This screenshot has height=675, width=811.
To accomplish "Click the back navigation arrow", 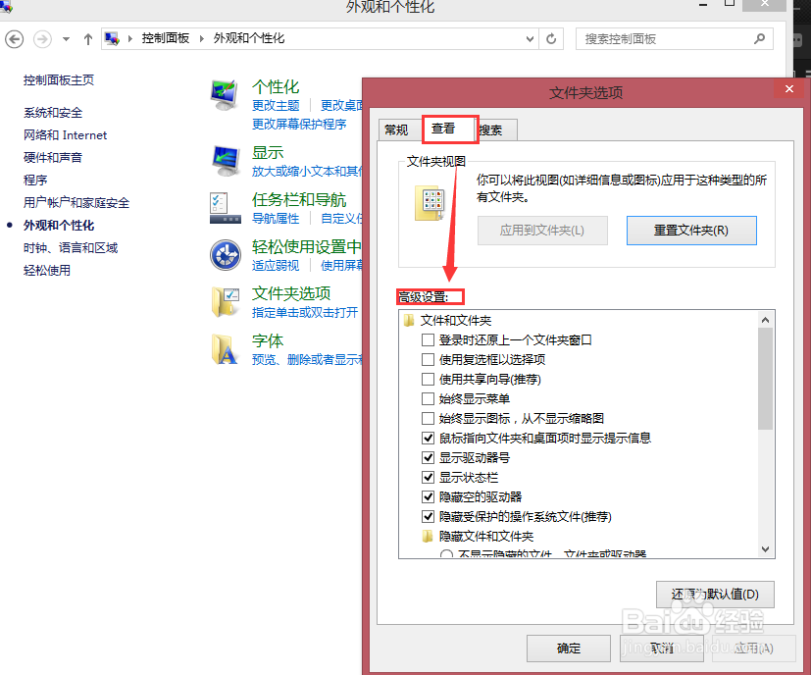I will click(15, 39).
